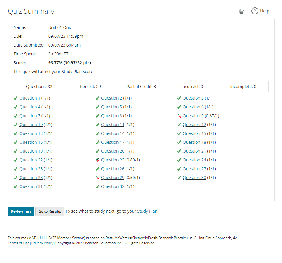Screen dimensions: 282x263
Task: Open Question 9 with 0.67 score
Action: pos(193,116)
